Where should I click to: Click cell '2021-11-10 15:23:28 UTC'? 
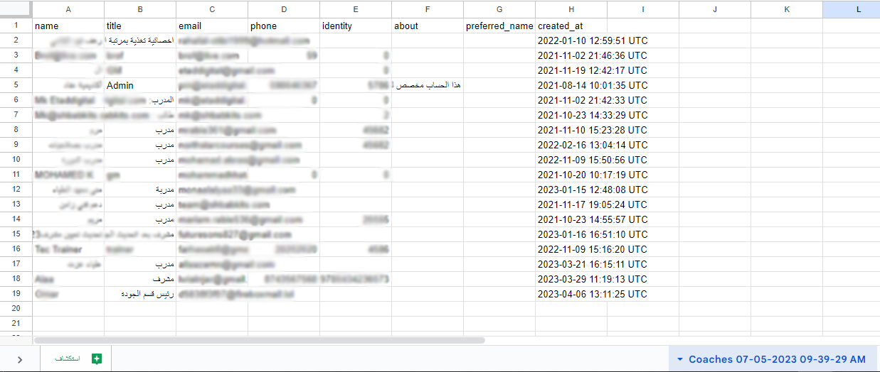coord(593,130)
